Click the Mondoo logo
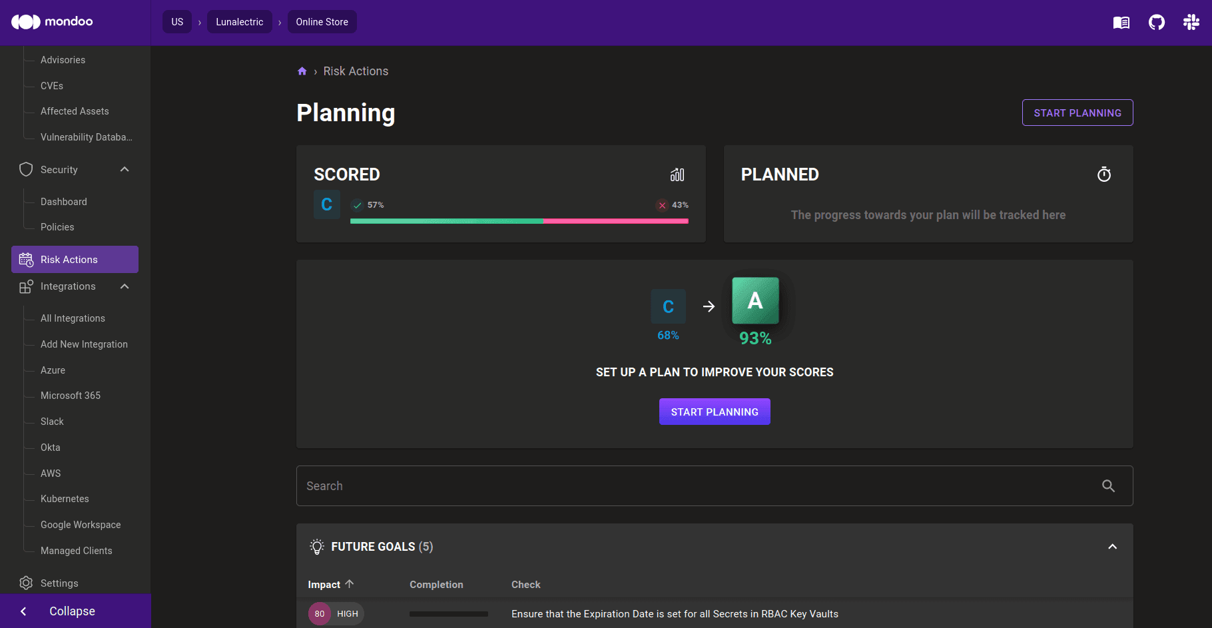Viewport: 1212px width, 628px height. [52, 22]
